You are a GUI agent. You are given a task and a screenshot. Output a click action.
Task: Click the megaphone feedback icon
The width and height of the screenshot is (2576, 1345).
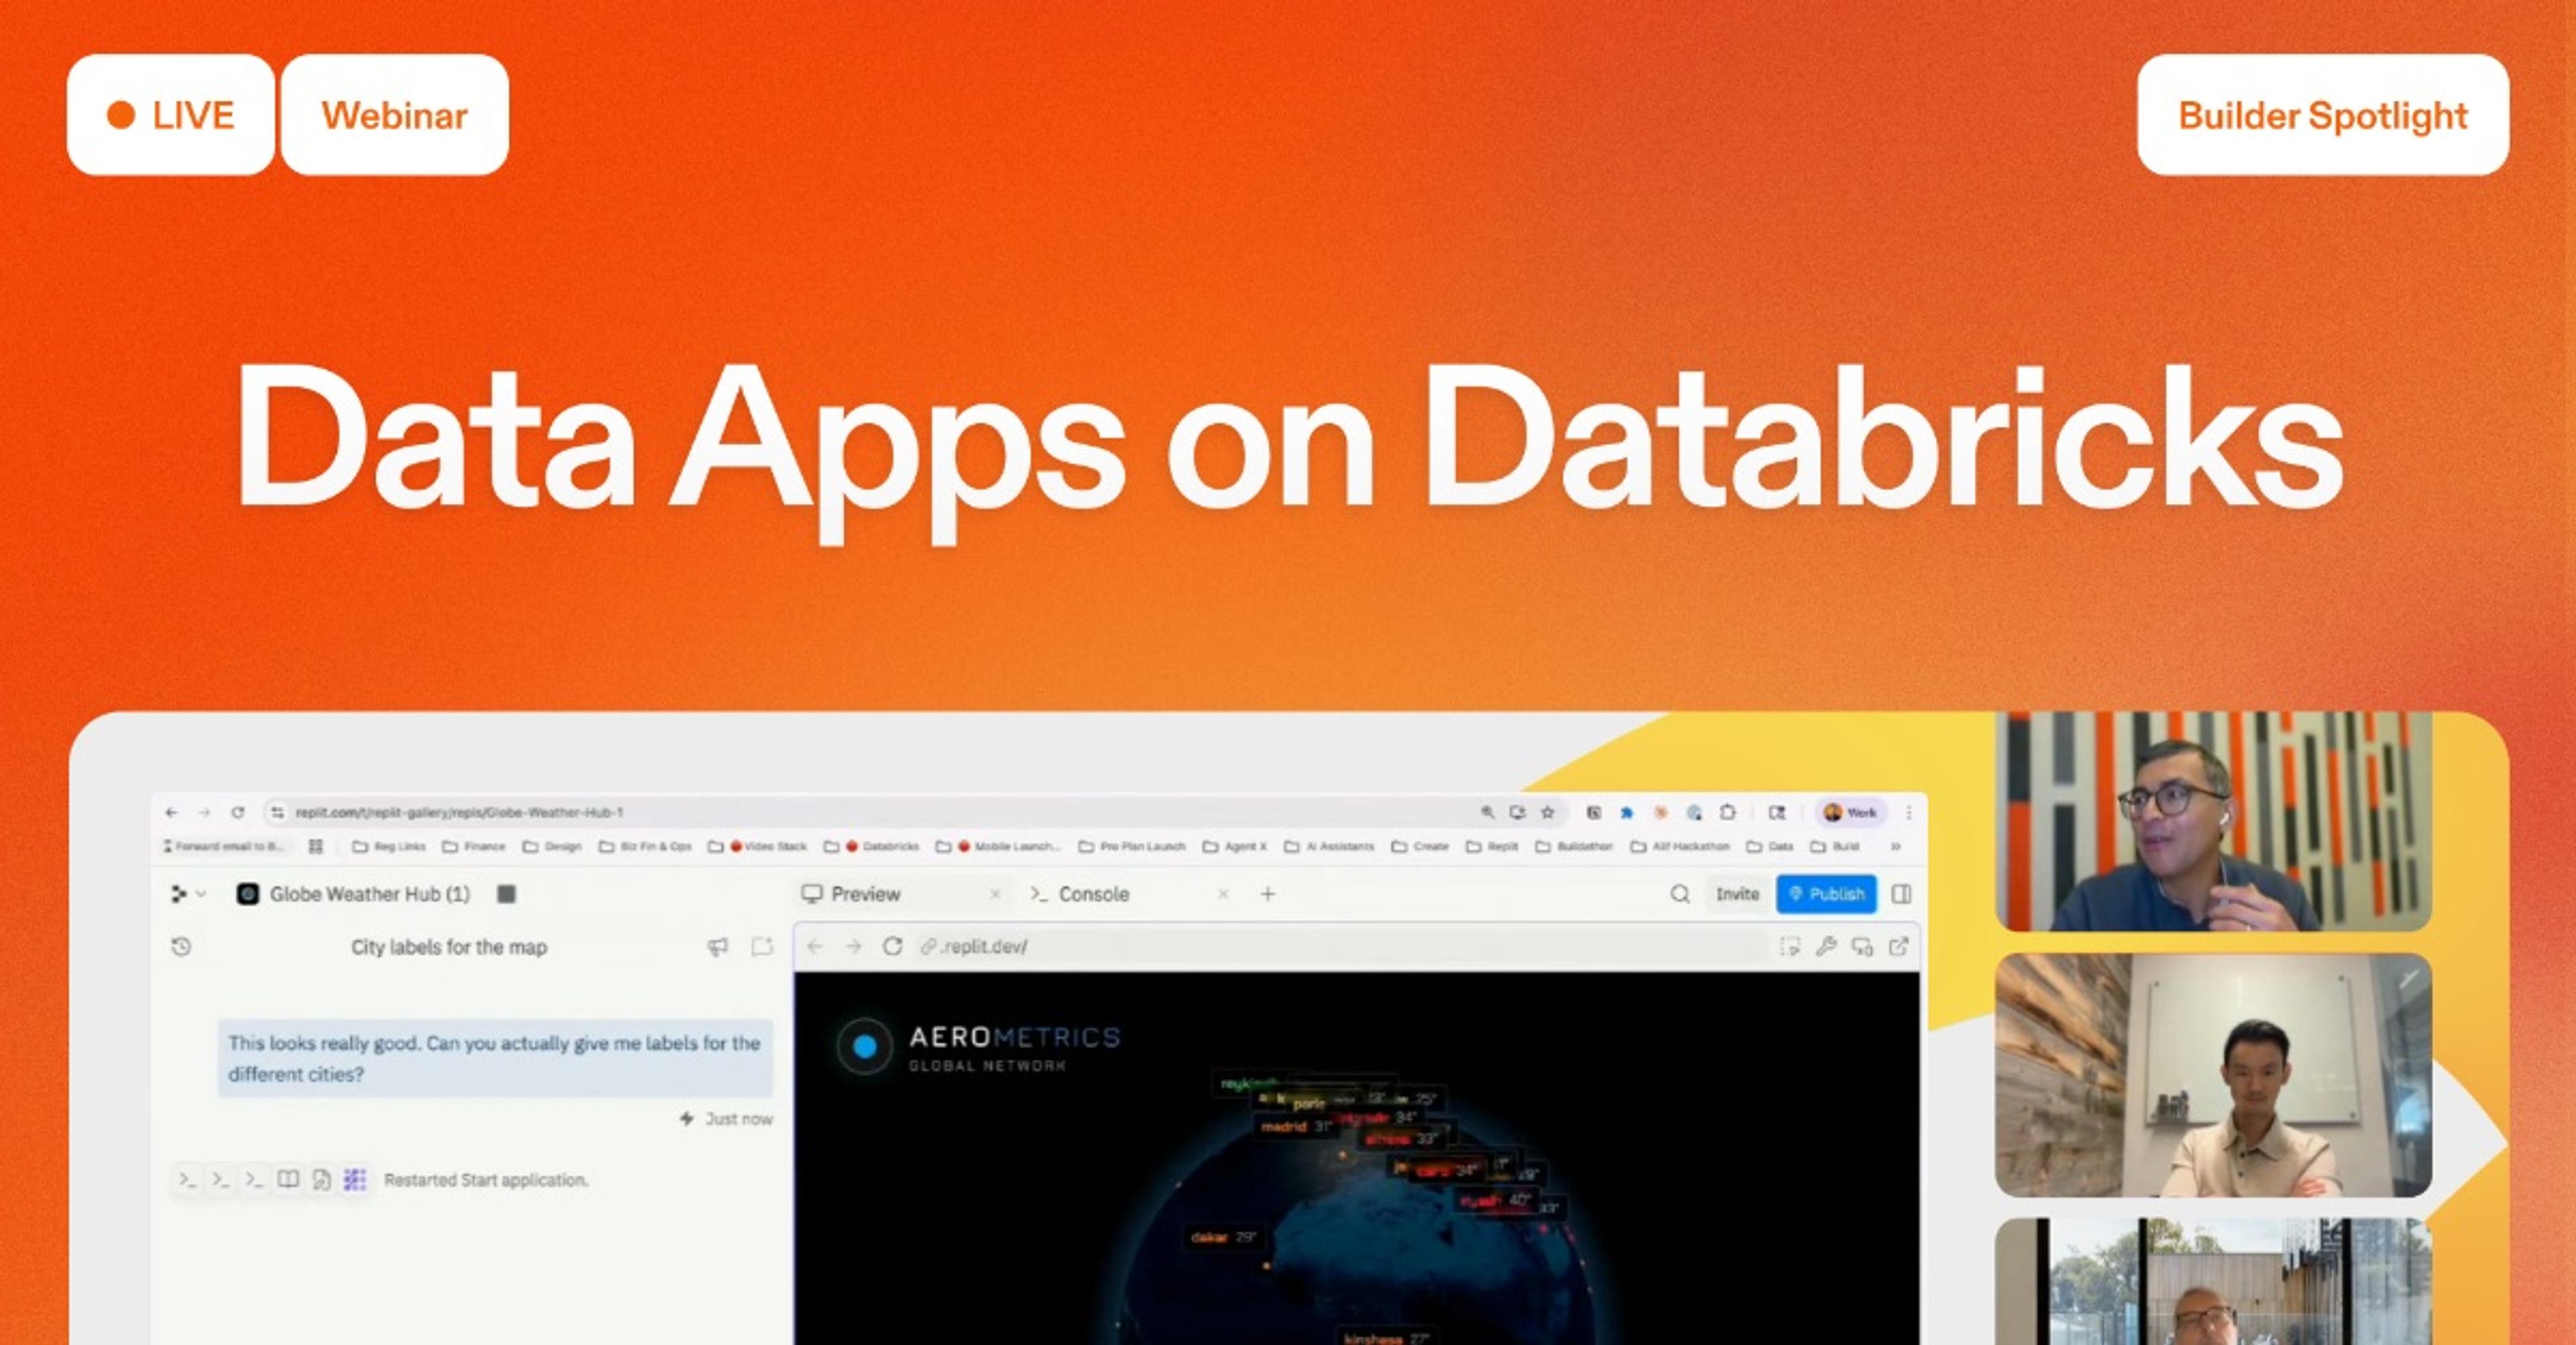(717, 946)
